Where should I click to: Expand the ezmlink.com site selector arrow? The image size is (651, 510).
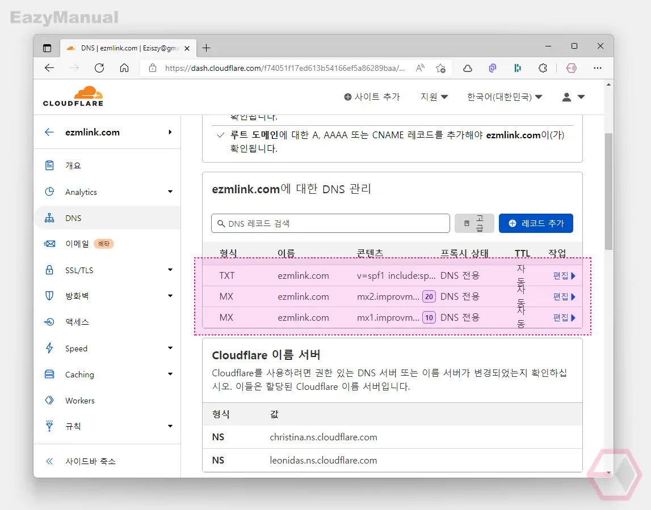(170, 132)
